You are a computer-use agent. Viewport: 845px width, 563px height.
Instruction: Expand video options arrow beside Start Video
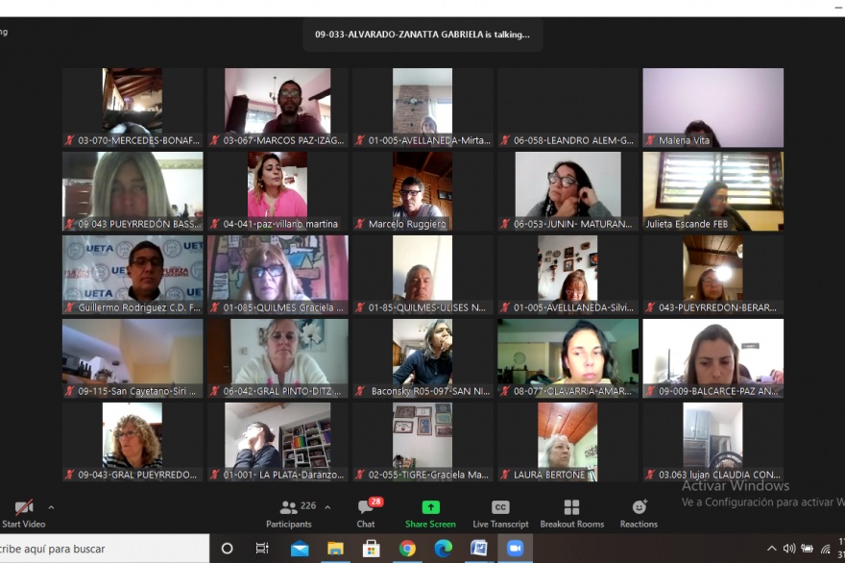point(51,507)
